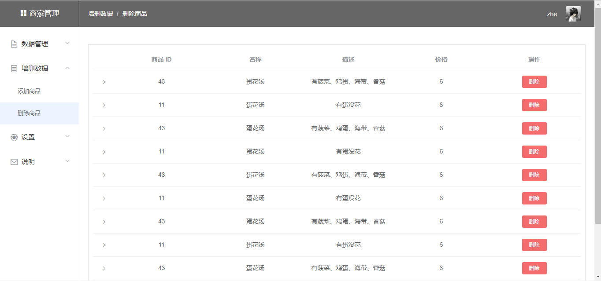The image size is (601, 281).
Task: Click the gear icon next to 设置
Action: [x=14, y=137]
